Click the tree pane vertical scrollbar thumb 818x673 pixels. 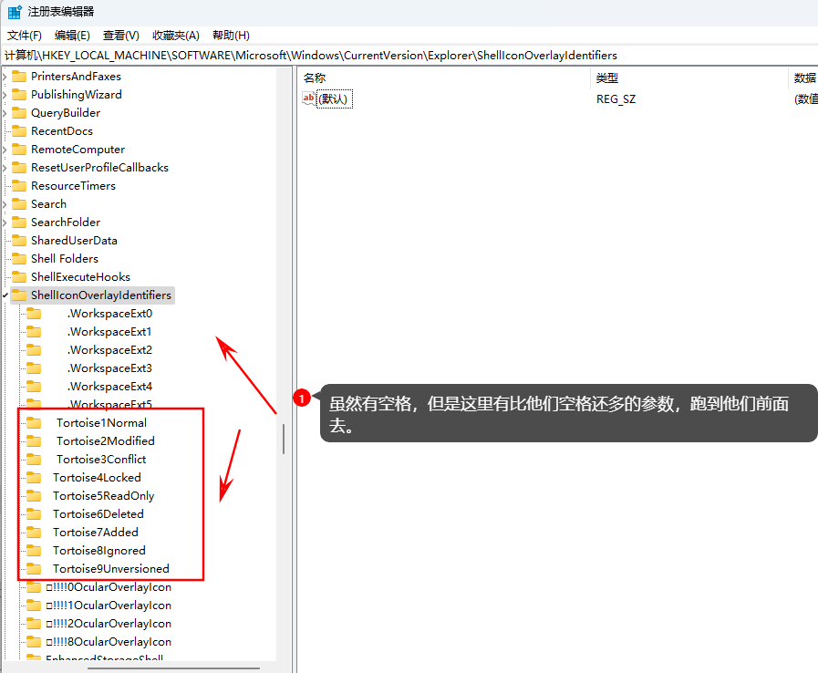284,439
